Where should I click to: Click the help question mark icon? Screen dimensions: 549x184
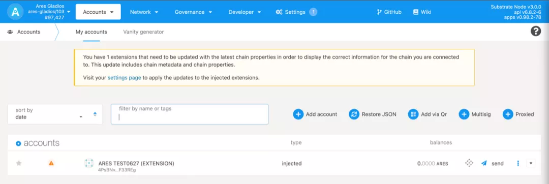coord(536,32)
